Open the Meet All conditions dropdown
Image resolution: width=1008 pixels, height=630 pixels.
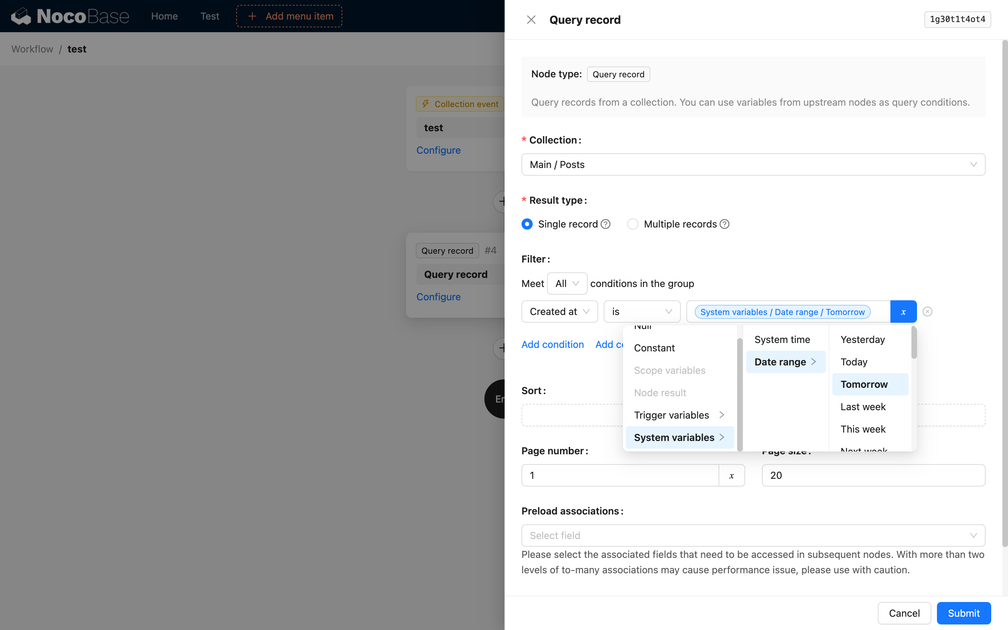(567, 284)
